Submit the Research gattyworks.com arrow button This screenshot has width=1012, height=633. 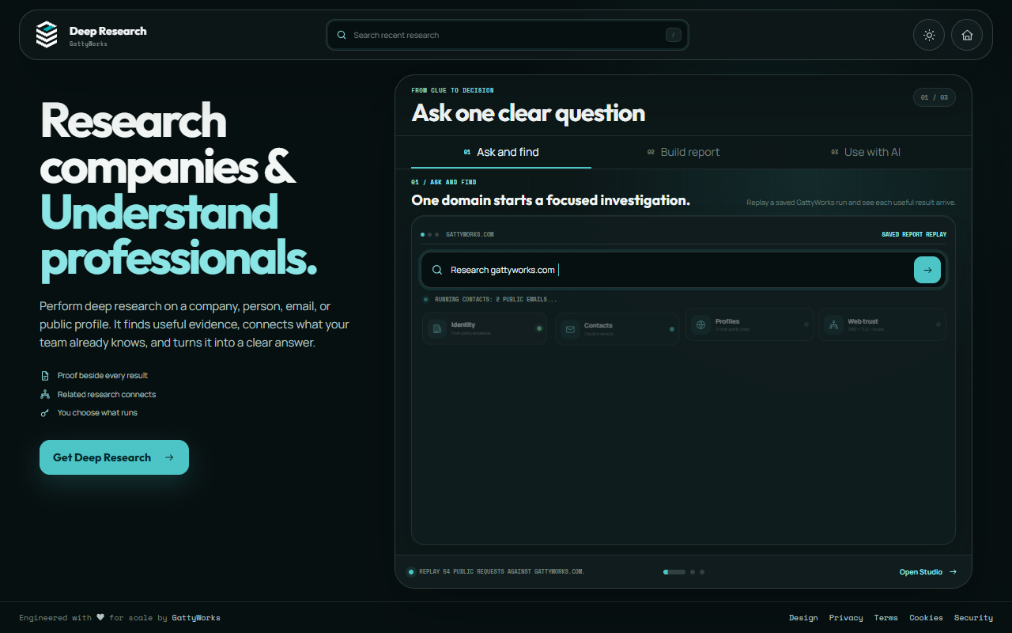coord(927,270)
